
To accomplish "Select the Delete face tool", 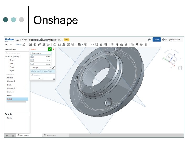I will (x=117, y=45).
